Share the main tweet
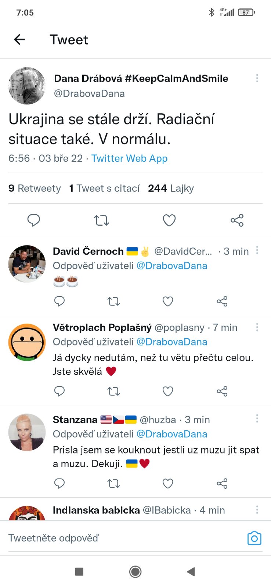 pos(237,220)
